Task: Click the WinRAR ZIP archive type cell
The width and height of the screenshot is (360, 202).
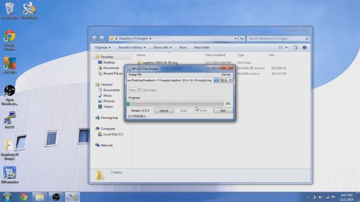Action: tap(251, 68)
